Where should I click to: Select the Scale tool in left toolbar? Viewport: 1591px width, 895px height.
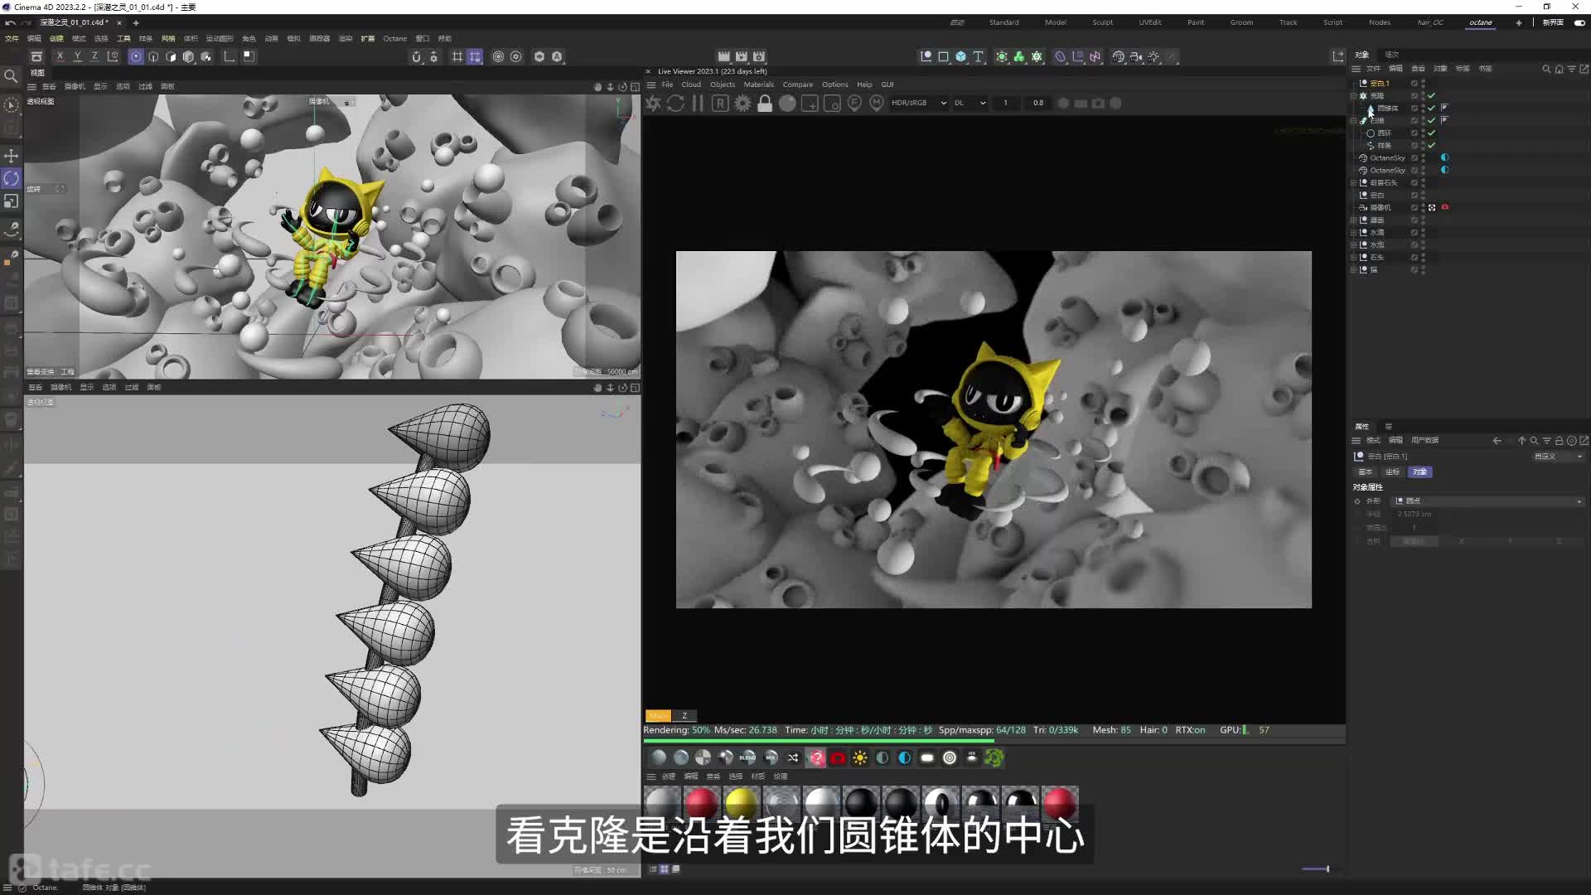click(x=11, y=201)
